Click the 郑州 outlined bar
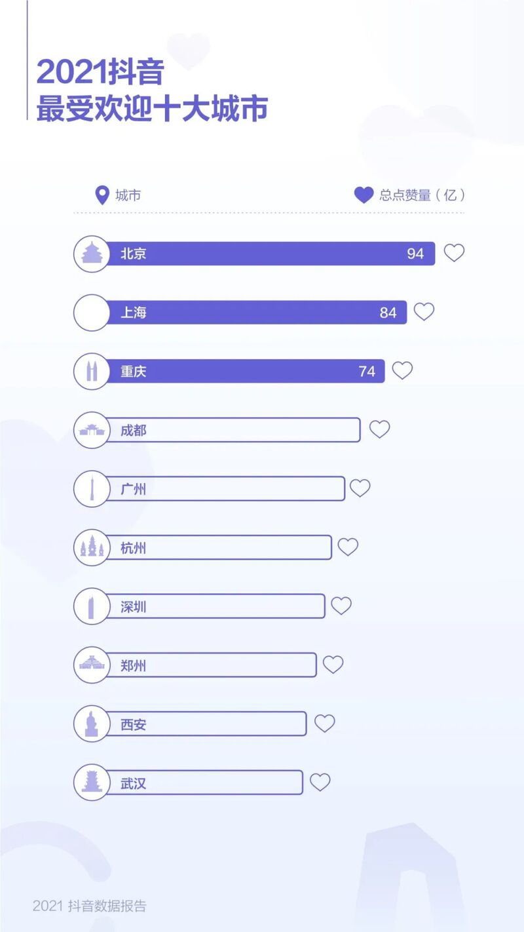 [210, 665]
